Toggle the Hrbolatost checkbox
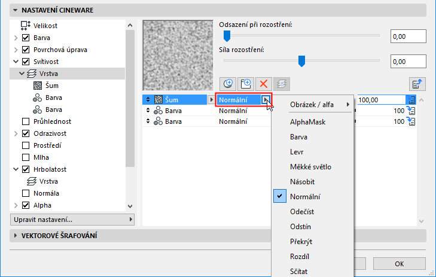Image resolution: width=436 pixels, height=277 pixels. 26,169
